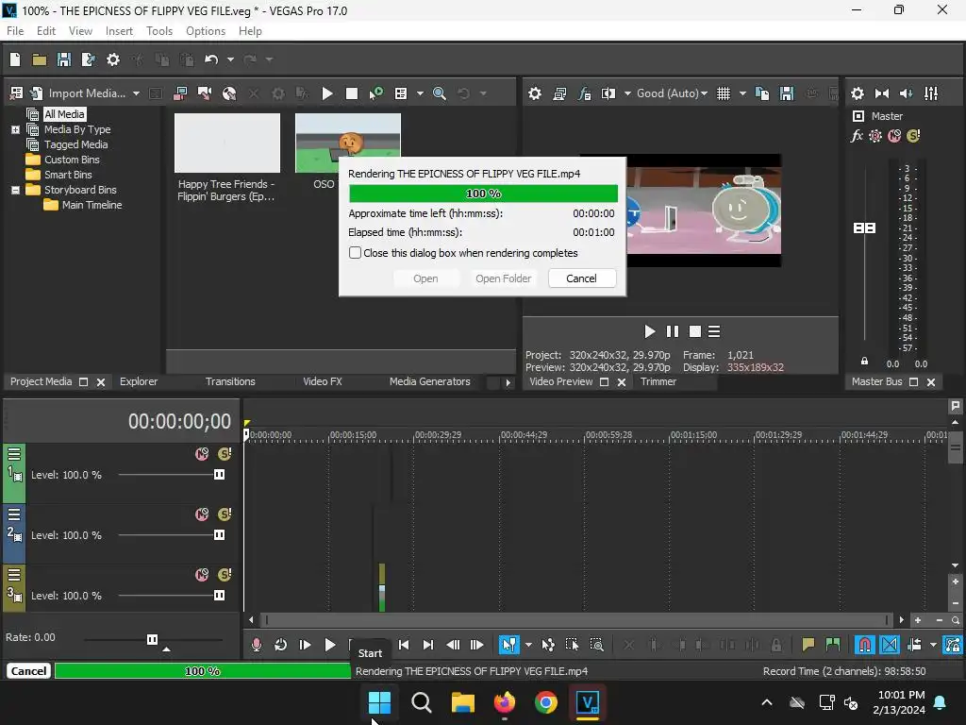This screenshot has width=966, height=725.
Task: Click Cancel in the render dialog
Action: [x=581, y=278]
